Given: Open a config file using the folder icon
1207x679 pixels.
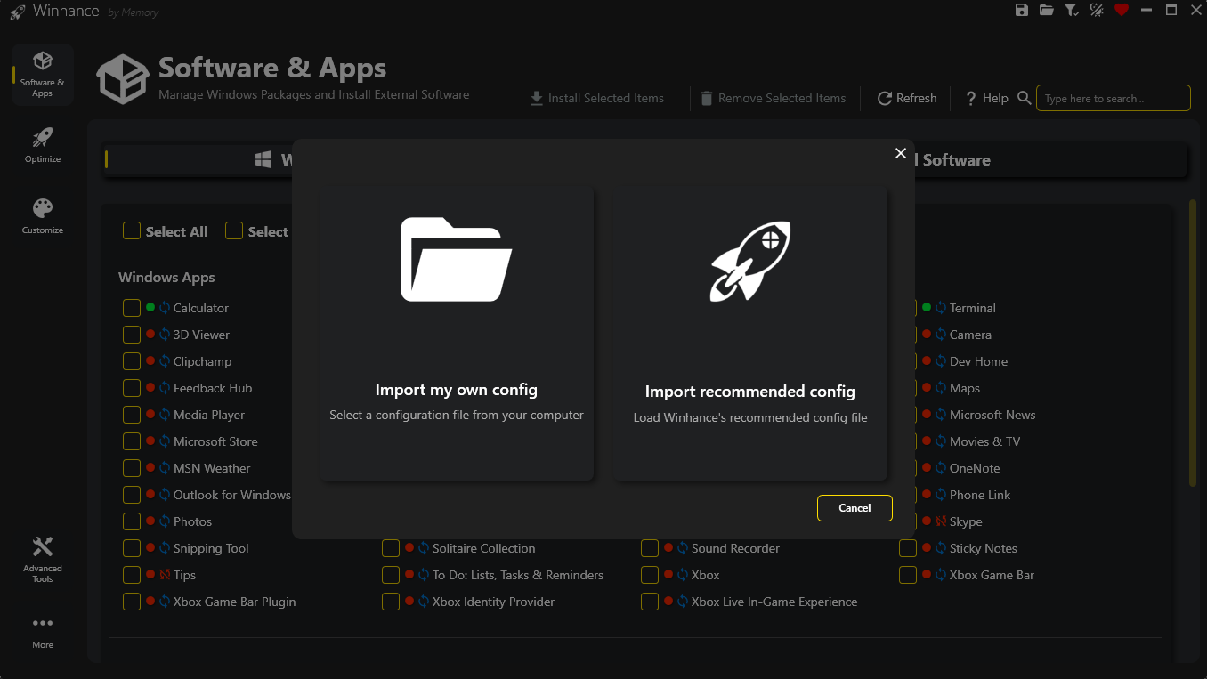Looking at the screenshot, I should coord(1046,10).
